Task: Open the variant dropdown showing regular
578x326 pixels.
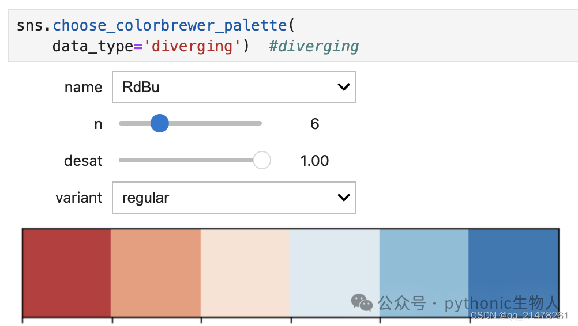Action: [234, 198]
